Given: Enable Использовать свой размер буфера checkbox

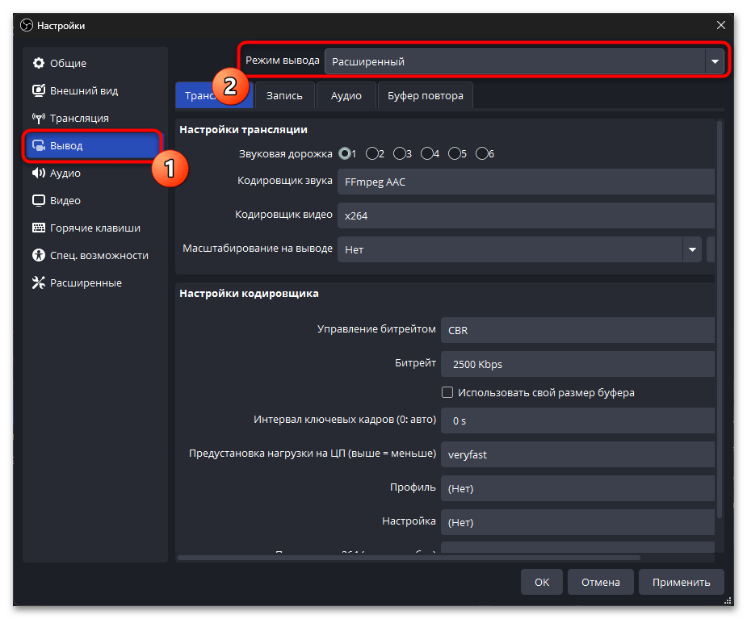Looking at the screenshot, I should 447,393.
